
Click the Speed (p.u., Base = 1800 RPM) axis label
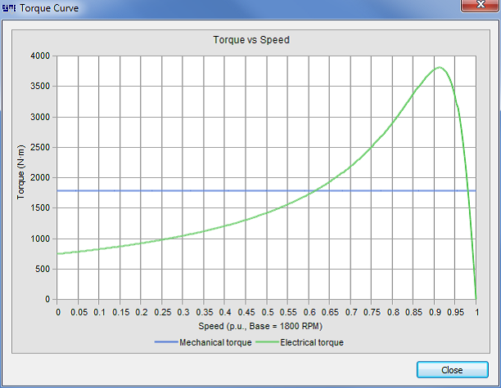pyautogui.click(x=260, y=326)
